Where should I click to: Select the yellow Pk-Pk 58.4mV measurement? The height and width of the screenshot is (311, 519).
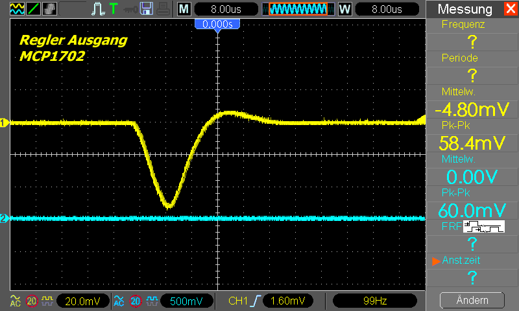point(472,136)
